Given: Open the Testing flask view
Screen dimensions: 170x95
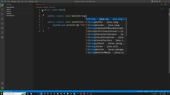Looking at the screenshot, I should click(2, 32).
